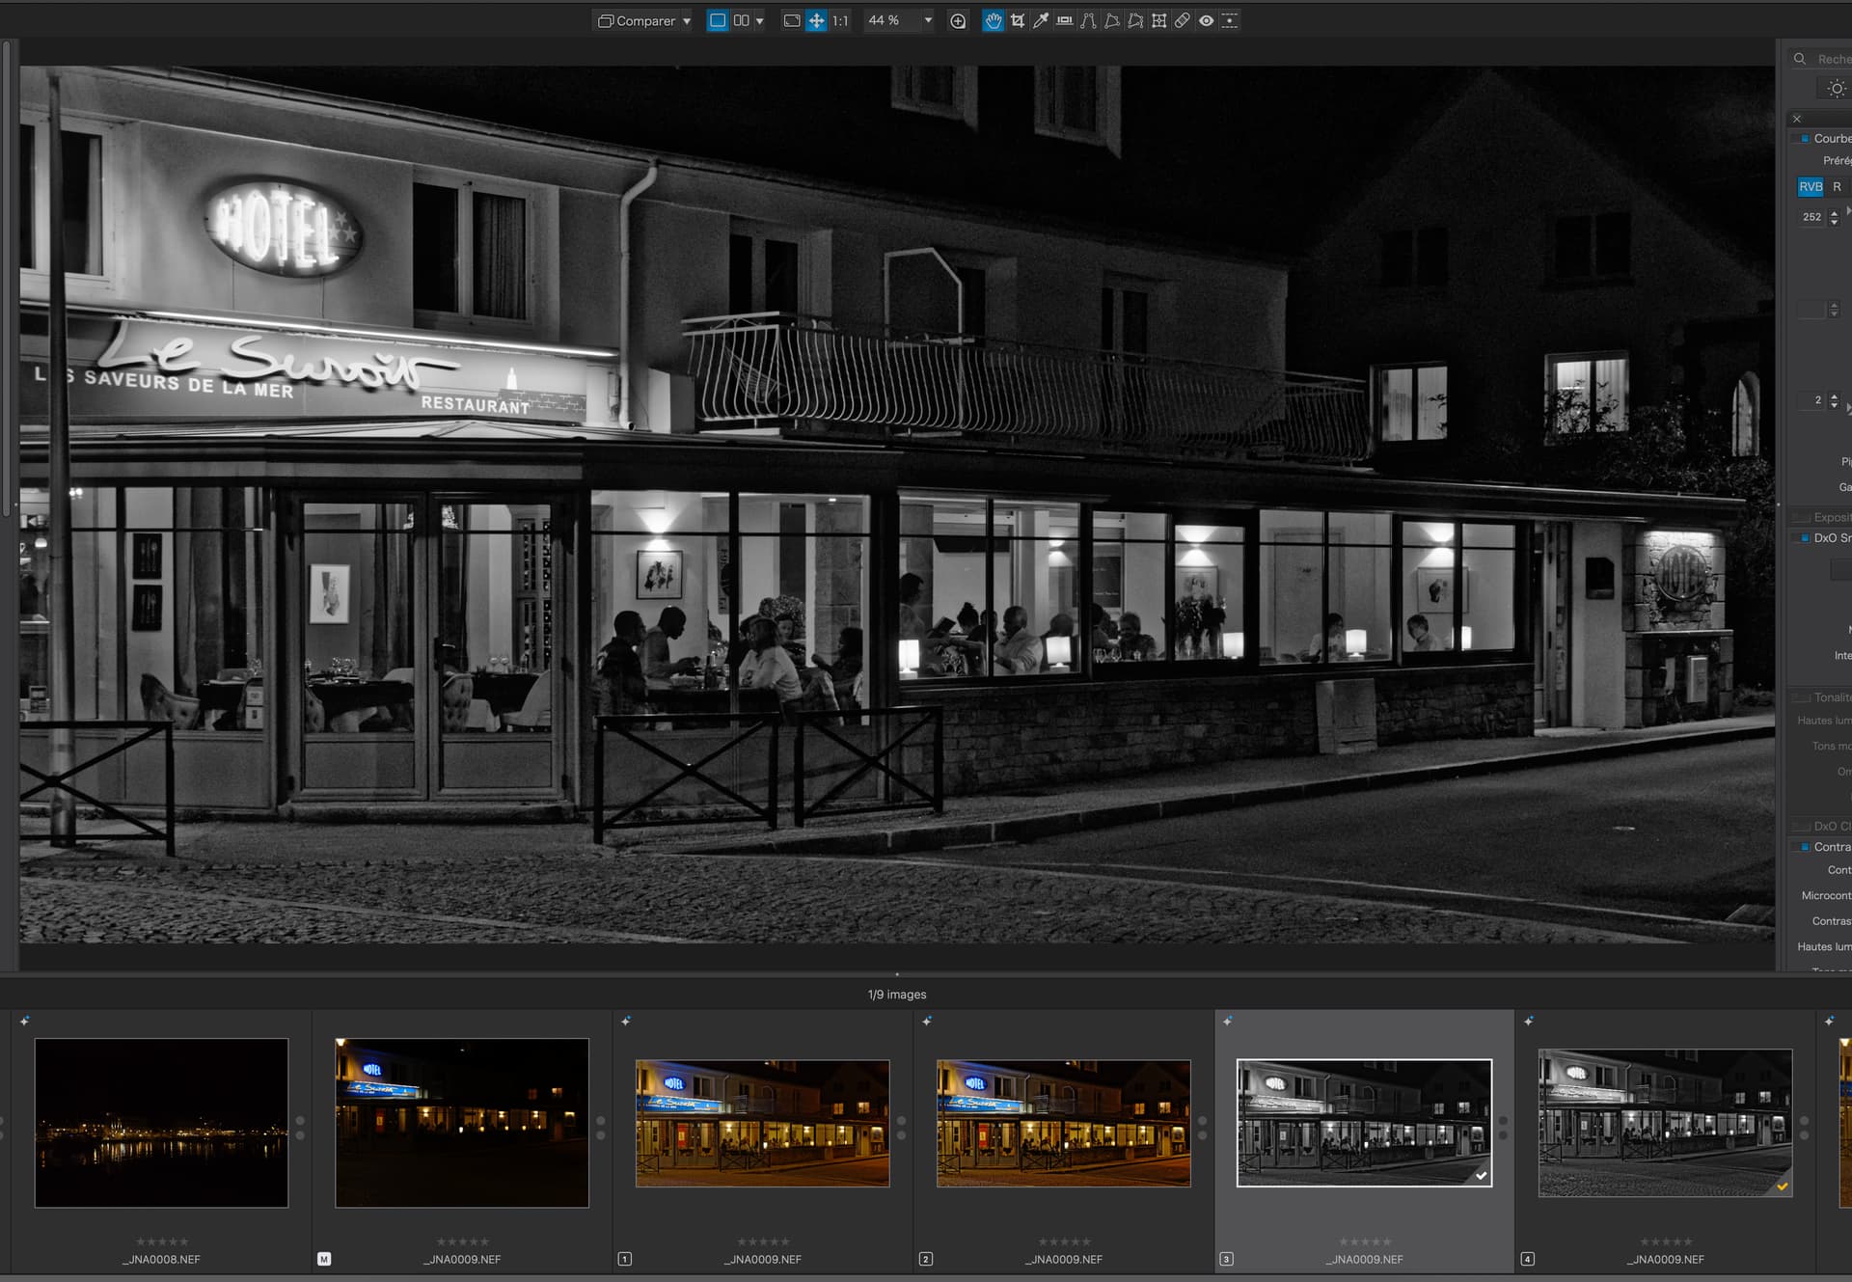The width and height of the screenshot is (1852, 1282).
Task: Select the force rectangle perspective tool
Action: click(1111, 20)
